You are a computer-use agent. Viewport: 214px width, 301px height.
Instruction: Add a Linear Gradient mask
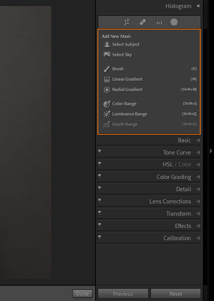[x=150, y=79]
